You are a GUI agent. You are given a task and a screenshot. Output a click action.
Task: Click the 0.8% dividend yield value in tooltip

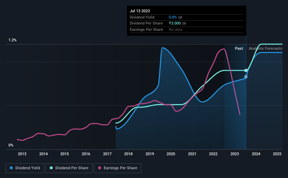click(173, 17)
